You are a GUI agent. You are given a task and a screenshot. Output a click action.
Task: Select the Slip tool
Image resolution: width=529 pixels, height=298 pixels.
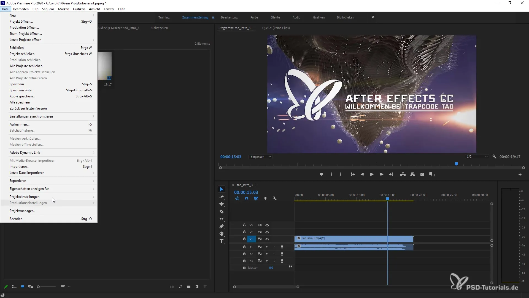point(222,219)
